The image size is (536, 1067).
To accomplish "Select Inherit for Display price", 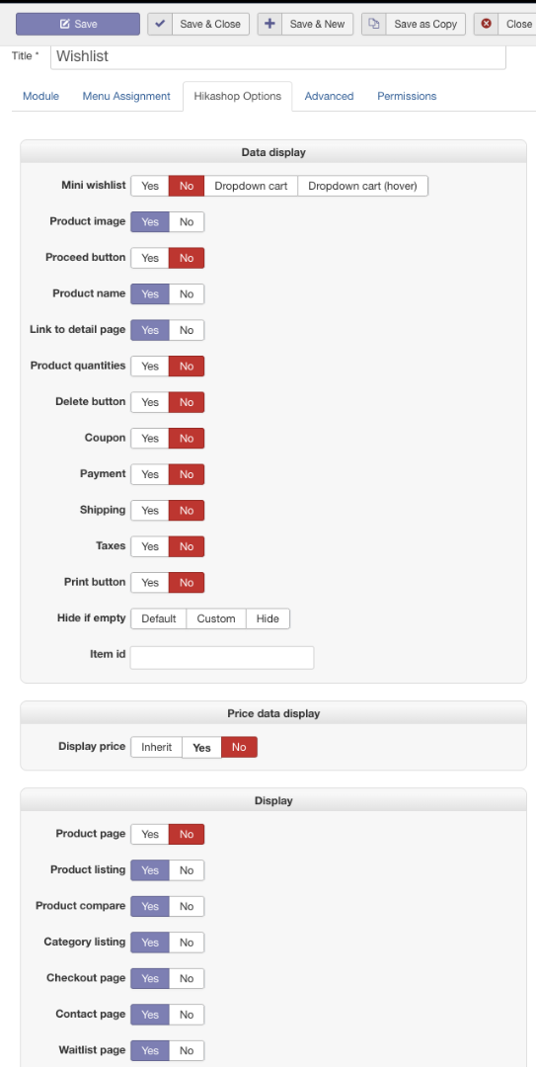I will [156, 747].
